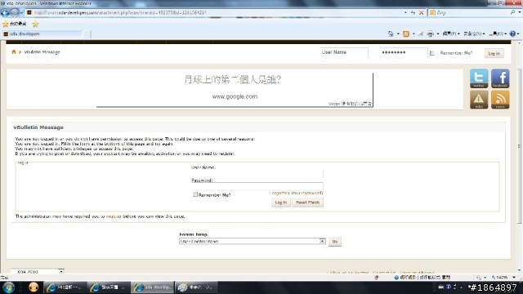Open the first IE taskbar window button
This screenshot has height=294, width=523.
pos(65,287)
